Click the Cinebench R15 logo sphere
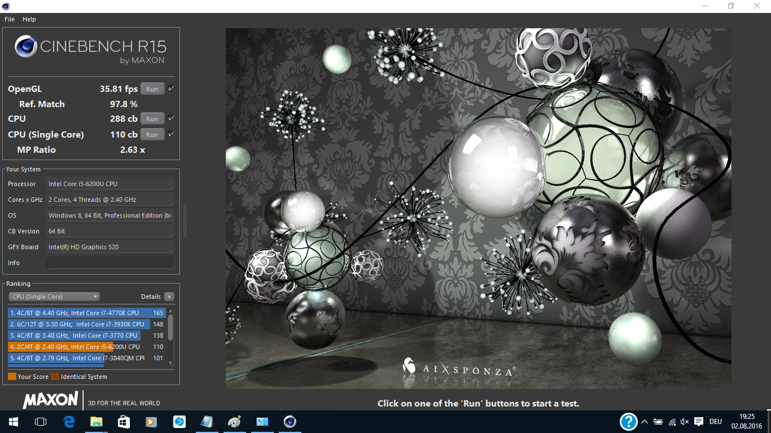Viewport: 771px width, 433px height. (x=26, y=47)
